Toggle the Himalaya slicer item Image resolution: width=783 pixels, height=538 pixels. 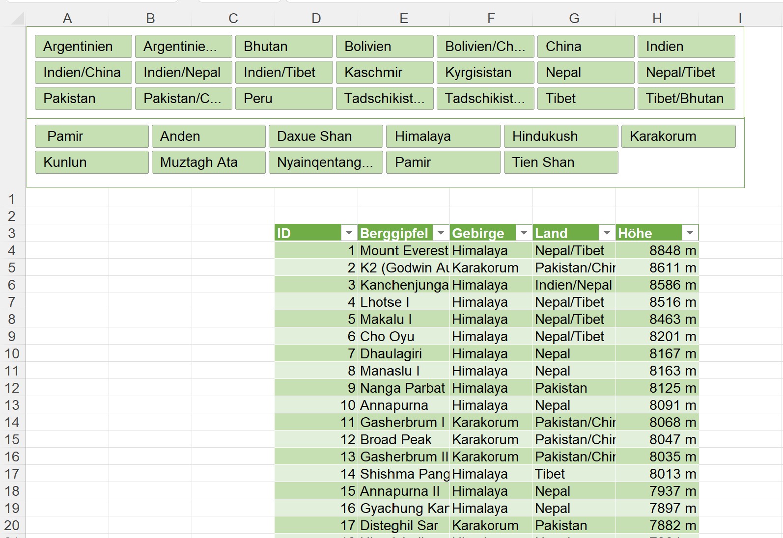tap(443, 136)
